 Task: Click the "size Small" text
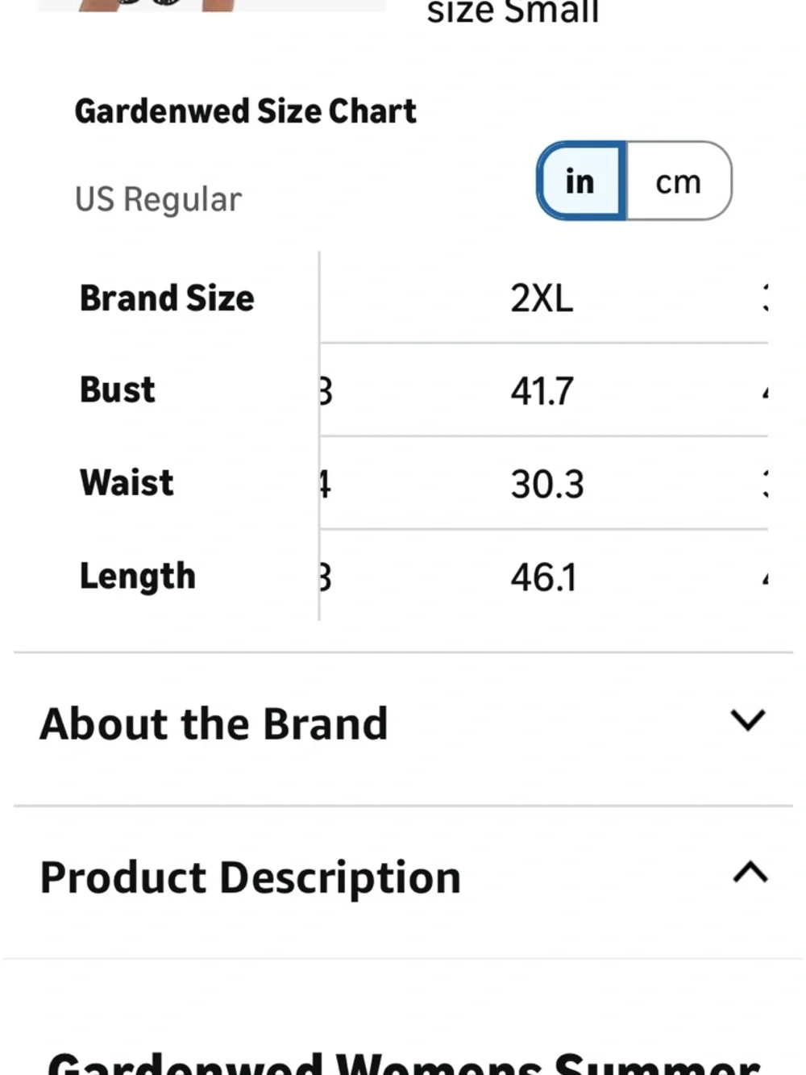pyautogui.click(x=513, y=11)
